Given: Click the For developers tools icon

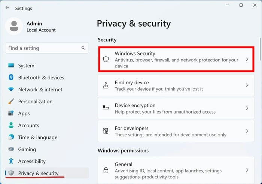Looking at the screenshot, I should [x=106, y=131].
